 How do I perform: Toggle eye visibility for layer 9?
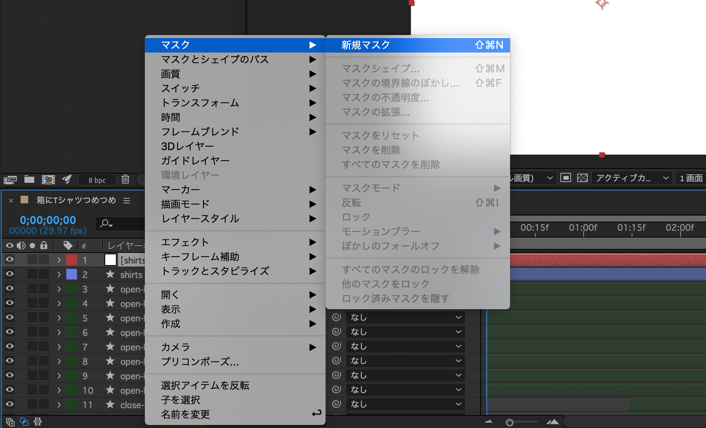10,375
